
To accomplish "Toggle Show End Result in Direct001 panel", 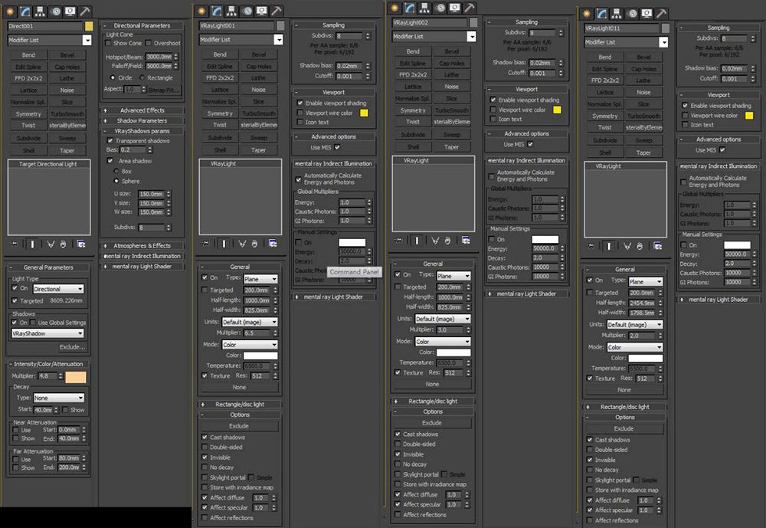I will 32,244.
